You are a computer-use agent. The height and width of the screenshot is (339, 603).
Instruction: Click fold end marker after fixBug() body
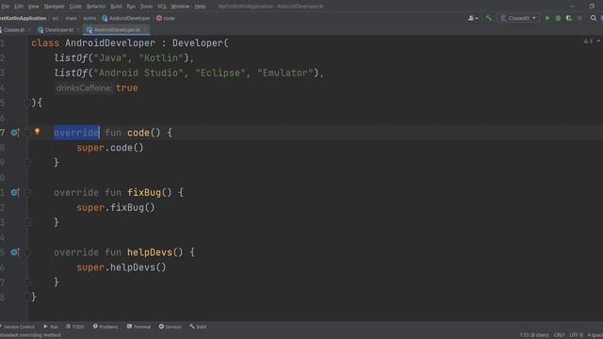point(27,222)
